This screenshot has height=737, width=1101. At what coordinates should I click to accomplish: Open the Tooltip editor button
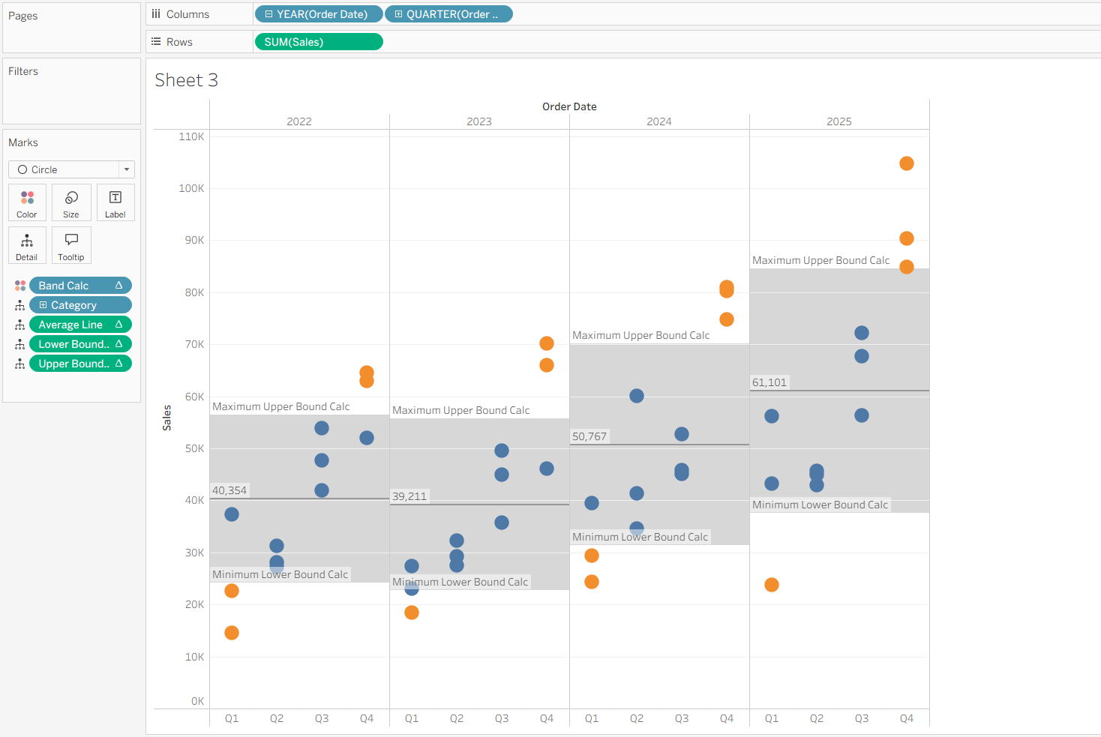(x=71, y=245)
